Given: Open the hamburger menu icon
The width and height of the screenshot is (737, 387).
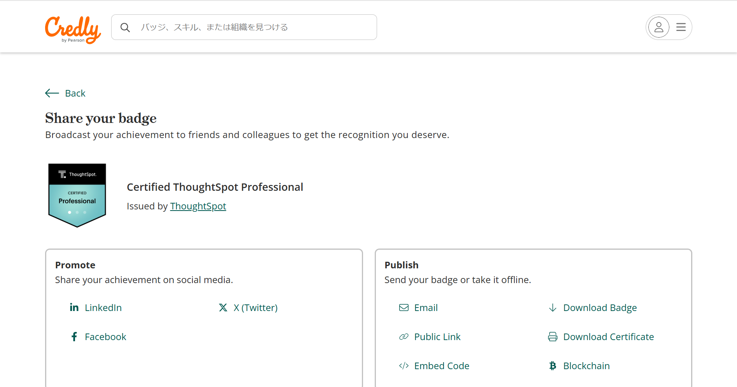Looking at the screenshot, I should [681, 27].
